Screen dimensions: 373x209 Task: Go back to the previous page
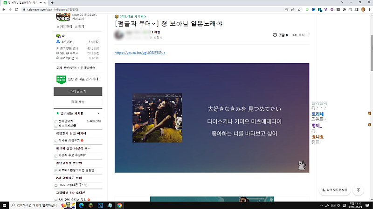click(4, 9)
